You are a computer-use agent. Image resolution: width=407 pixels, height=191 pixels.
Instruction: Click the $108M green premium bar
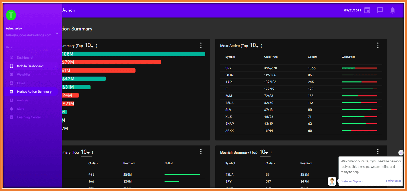[133, 54]
